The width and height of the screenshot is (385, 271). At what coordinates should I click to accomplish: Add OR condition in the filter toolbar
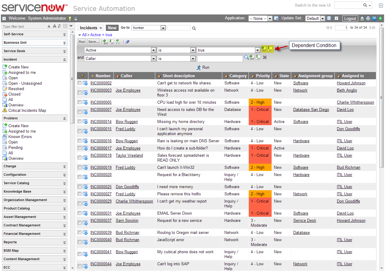click(112, 42)
